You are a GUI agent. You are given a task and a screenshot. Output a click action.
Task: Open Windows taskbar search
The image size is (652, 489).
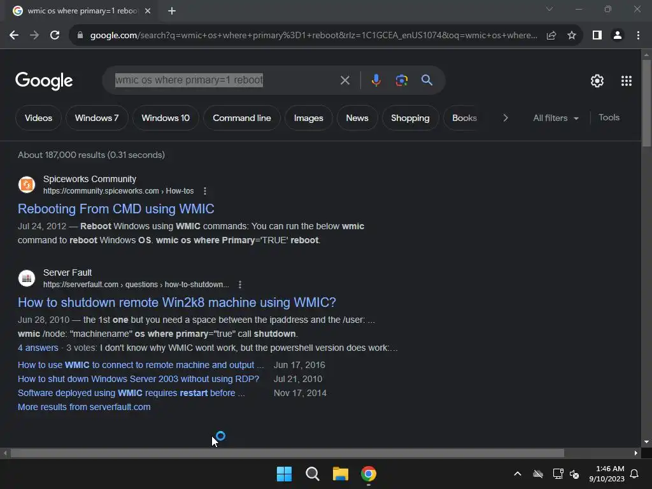pyautogui.click(x=312, y=474)
